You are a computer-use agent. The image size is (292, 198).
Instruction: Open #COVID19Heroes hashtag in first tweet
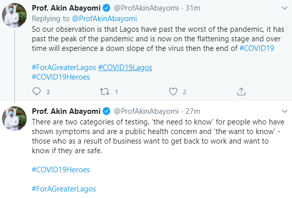[61, 77]
